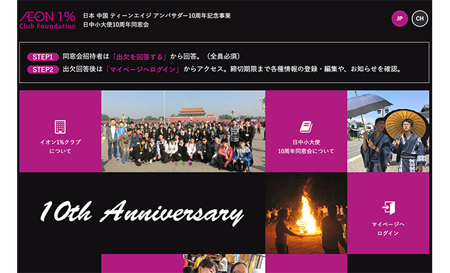The height and width of the screenshot is (273, 450).
Task: Open マイページへログイン tile
Action: point(388,213)
